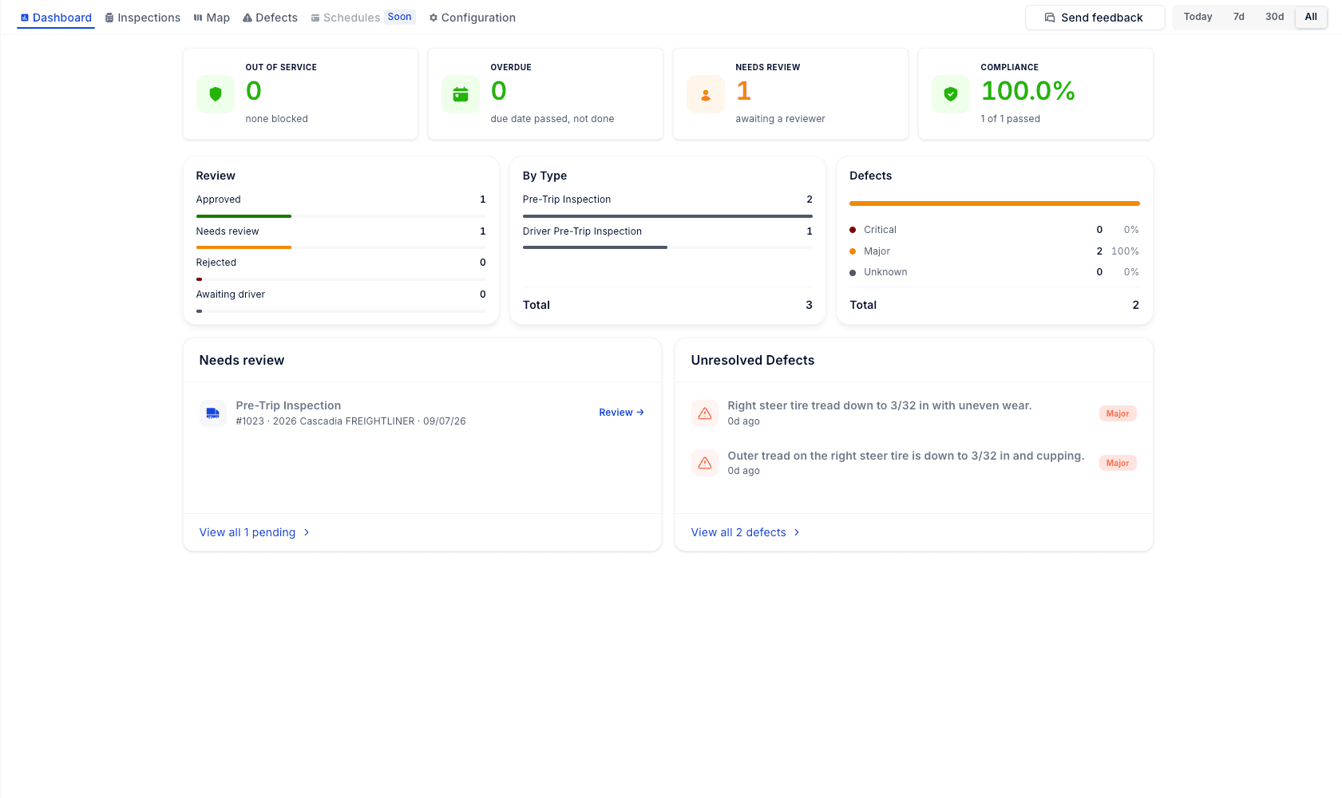This screenshot has width=1342, height=798.
Task: Select the Today time range
Action: click(1198, 17)
